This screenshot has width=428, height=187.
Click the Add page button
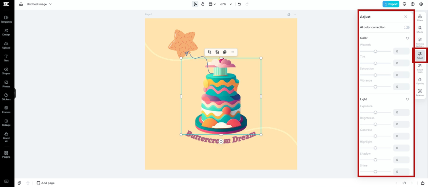tap(46, 183)
